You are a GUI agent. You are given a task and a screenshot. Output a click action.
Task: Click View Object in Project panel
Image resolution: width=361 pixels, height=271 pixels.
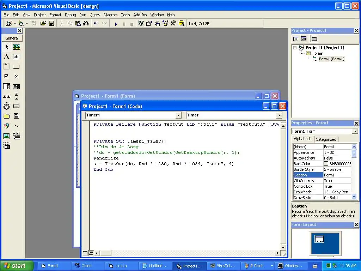[x=304, y=39]
